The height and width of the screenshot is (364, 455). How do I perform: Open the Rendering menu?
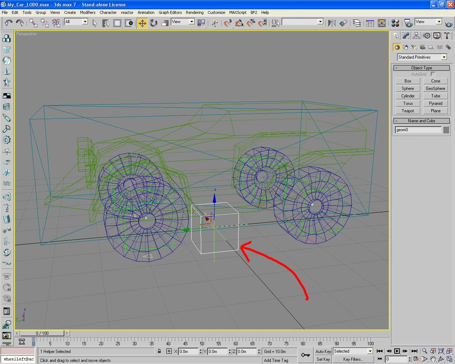194,12
